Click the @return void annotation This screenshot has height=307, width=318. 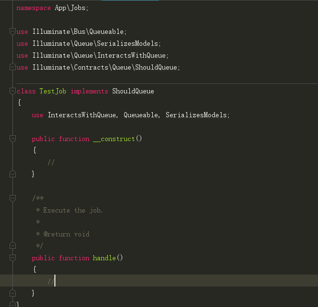coord(66,234)
